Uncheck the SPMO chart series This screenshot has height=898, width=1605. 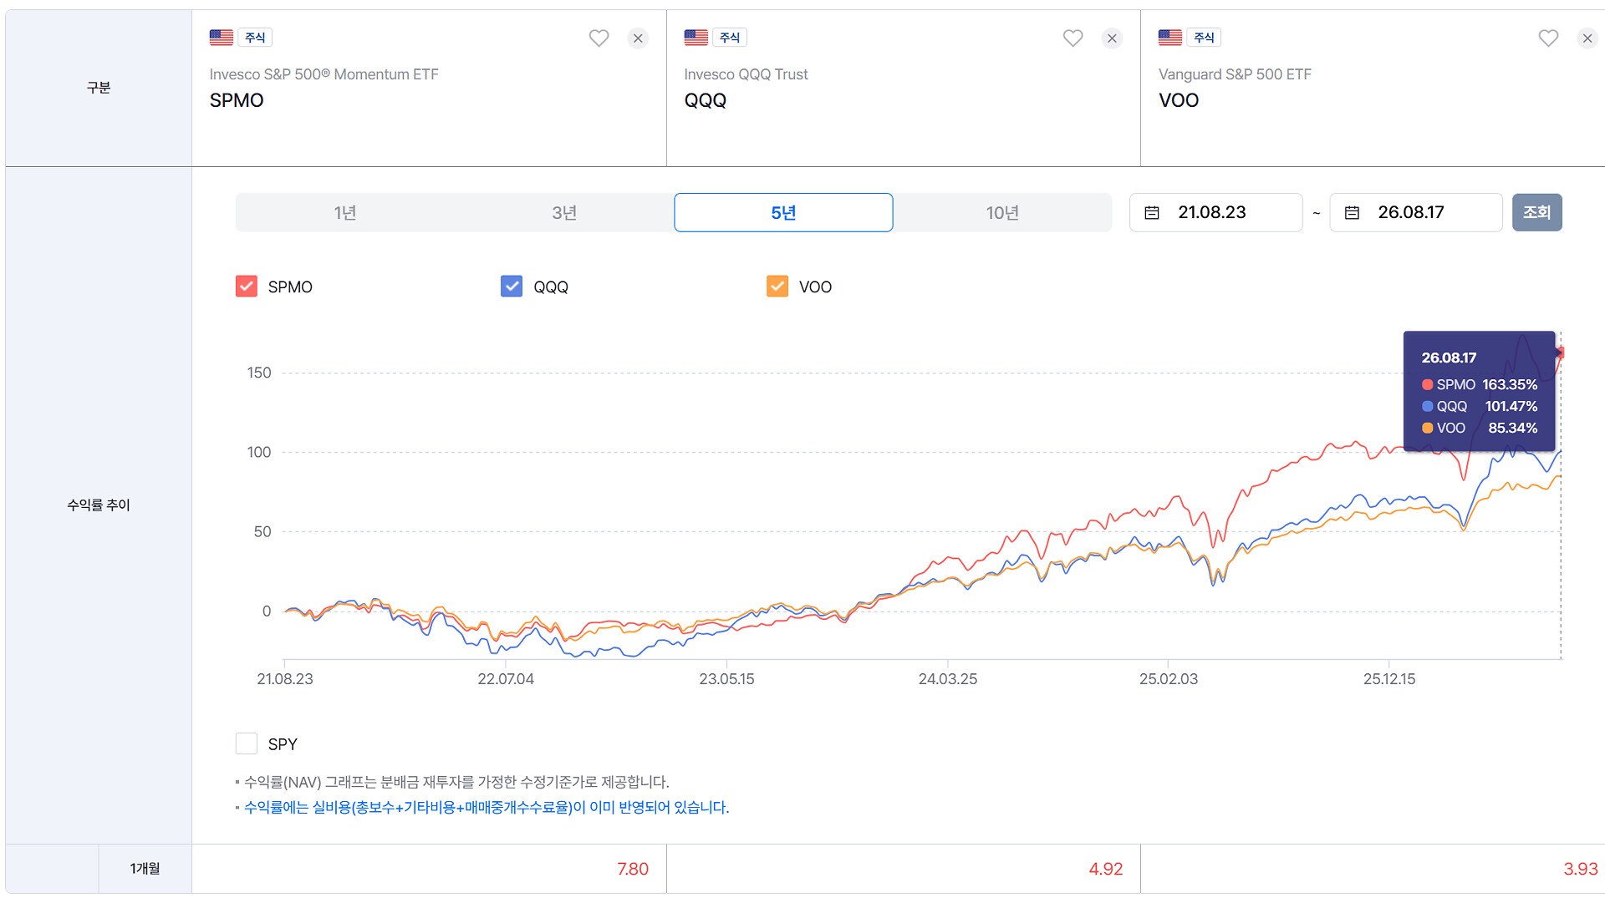[247, 287]
